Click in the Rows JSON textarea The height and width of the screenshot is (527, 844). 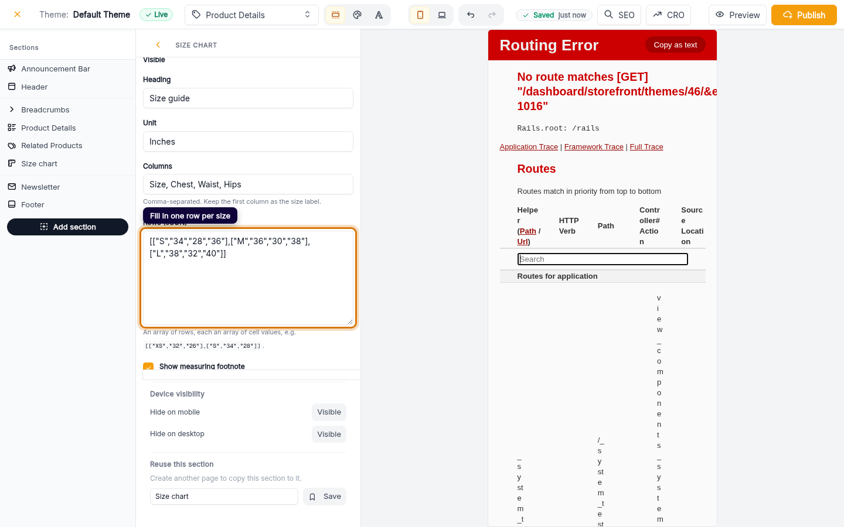point(248,278)
